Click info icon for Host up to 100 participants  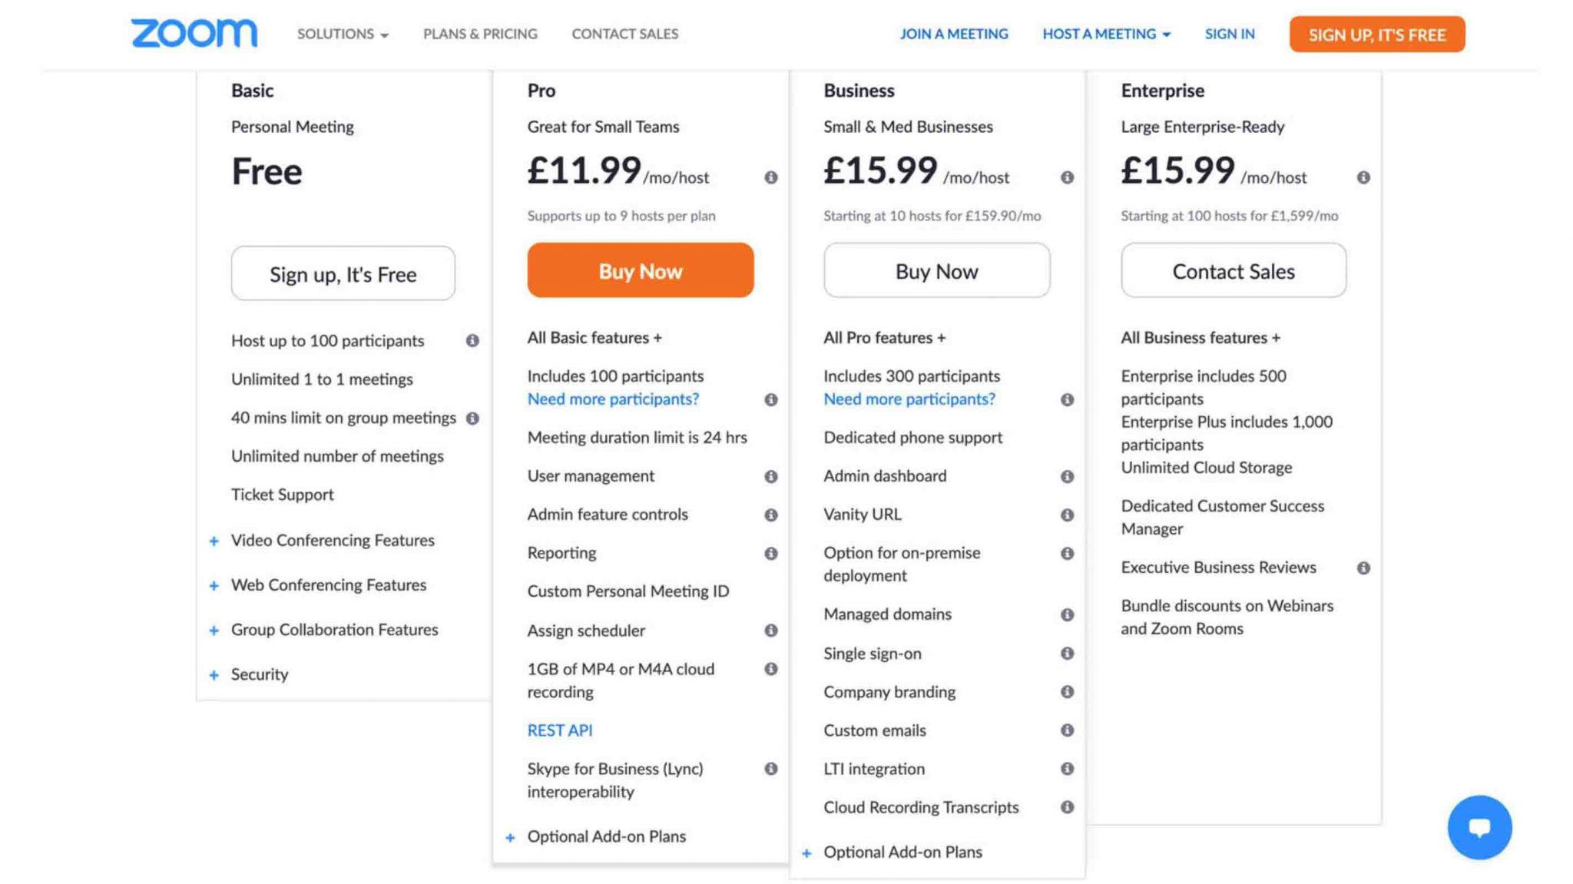click(x=472, y=340)
